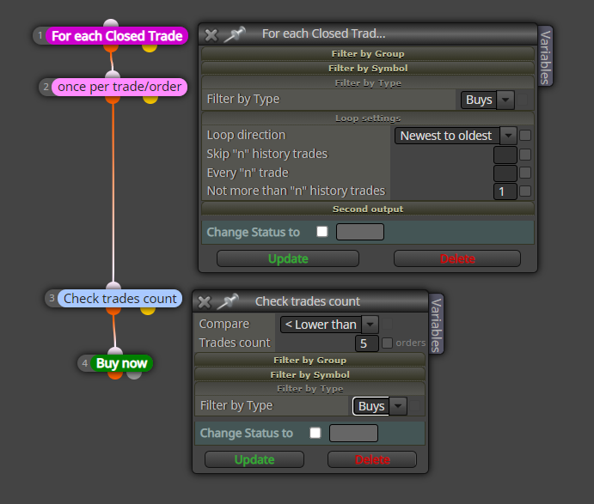
Task: Click yellow output connector of For each Closed Trade node
Action: click(x=150, y=48)
